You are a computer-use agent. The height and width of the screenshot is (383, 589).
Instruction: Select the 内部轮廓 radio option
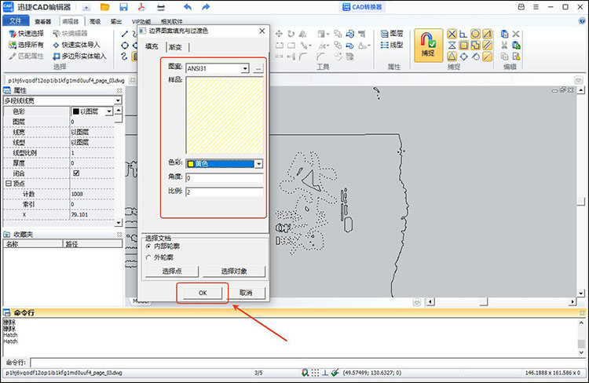click(x=149, y=246)
